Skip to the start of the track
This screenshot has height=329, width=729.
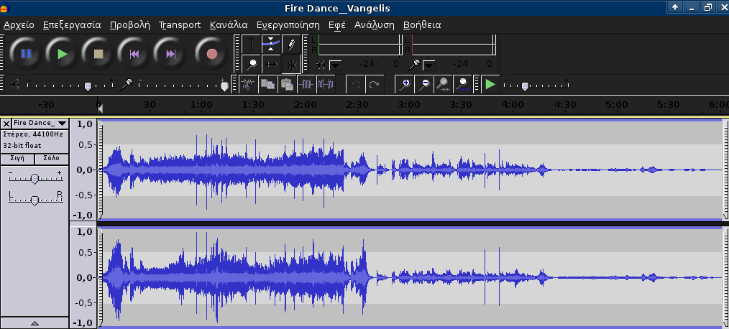point(134,54)
